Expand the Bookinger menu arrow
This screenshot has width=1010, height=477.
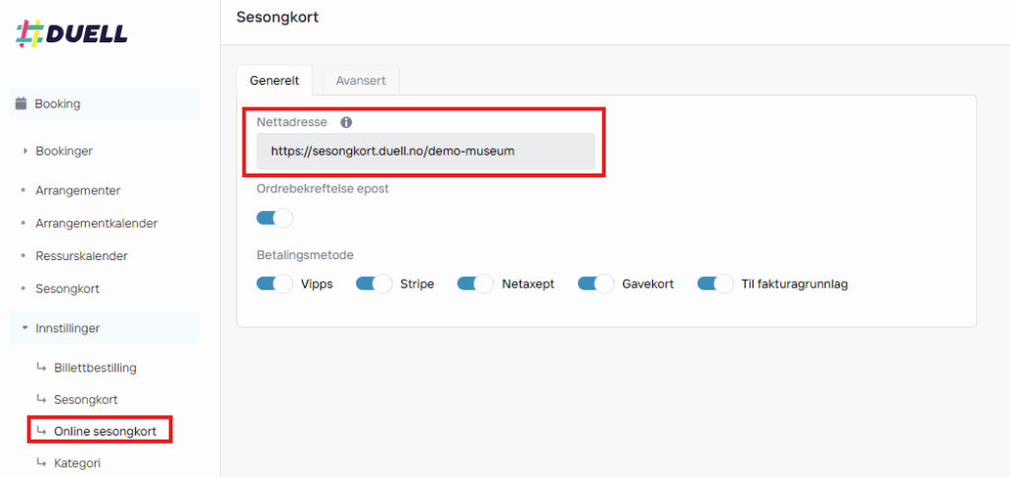tap(25, 151)
